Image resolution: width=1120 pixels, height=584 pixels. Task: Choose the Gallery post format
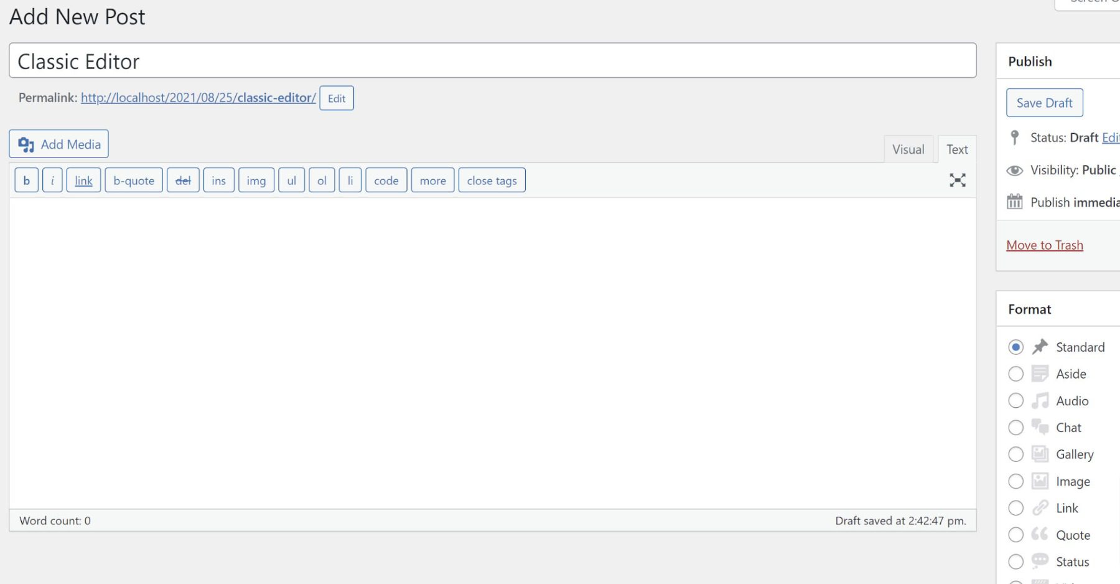[x=1016, y=454]
